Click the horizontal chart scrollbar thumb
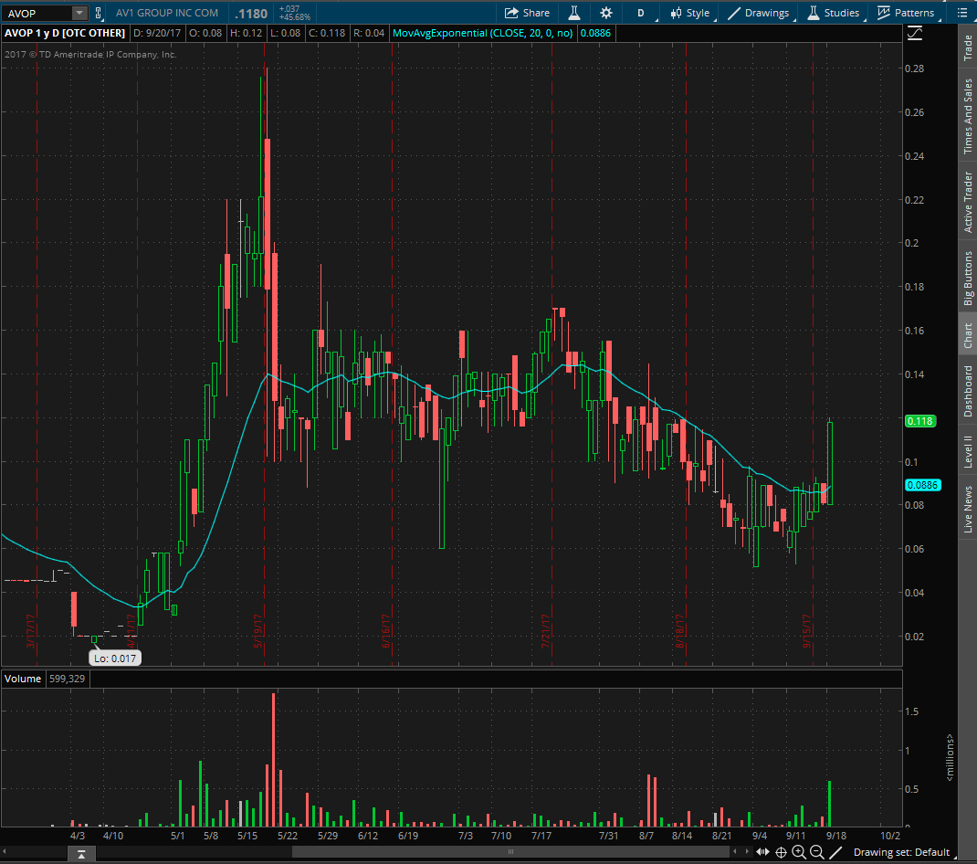The width and height of the screenshot is (977, 864). coord(510,852)
